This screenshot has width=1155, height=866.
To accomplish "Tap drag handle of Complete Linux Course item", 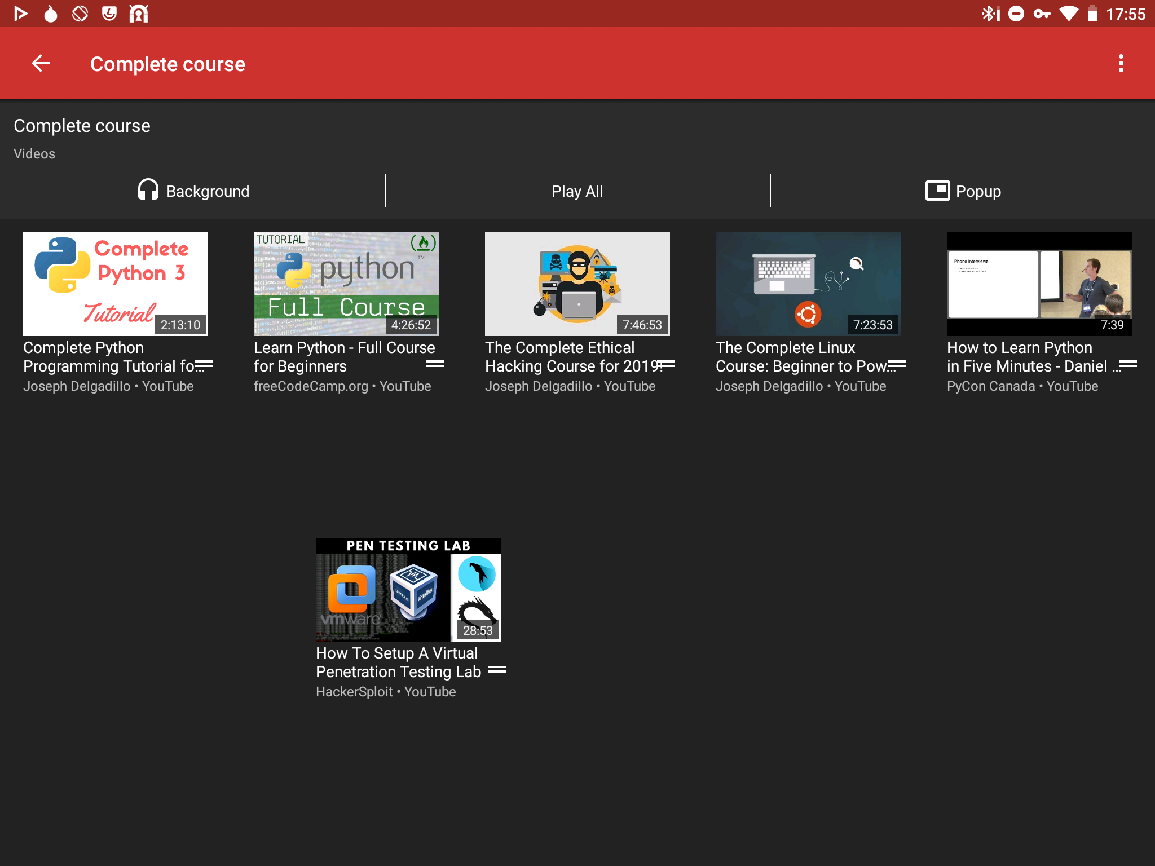I will tap(897, 364).
